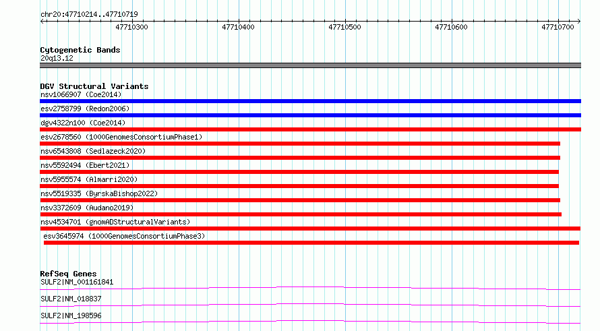This screenshot has width=600, height=331.
Task: Click the Cytogenetic Bands track title
Action: click(x=80, y=50)
